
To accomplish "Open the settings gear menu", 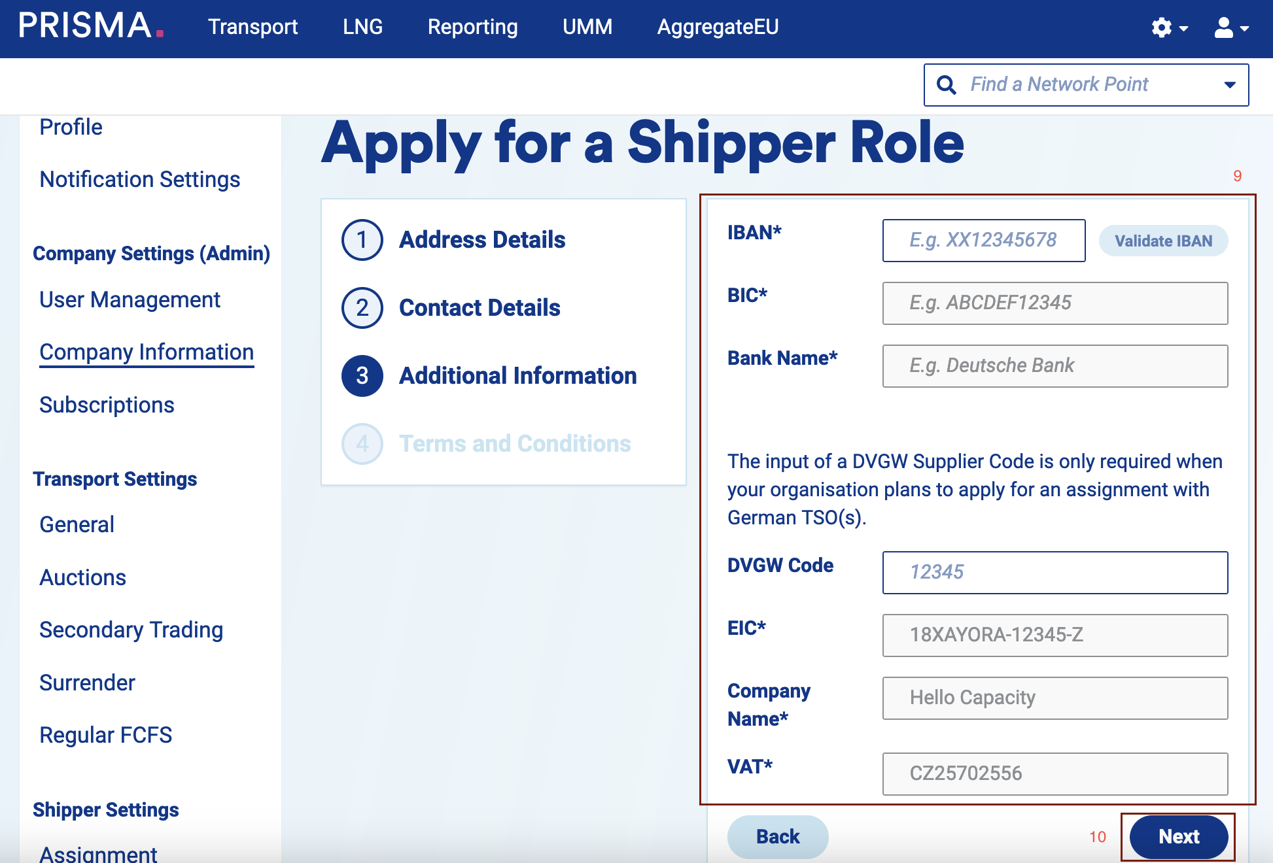I will [1168, 27].
